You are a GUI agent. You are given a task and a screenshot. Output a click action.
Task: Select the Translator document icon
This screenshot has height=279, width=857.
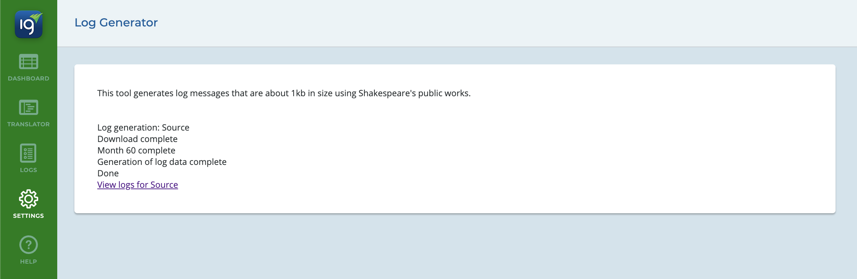tap(29, 107)
